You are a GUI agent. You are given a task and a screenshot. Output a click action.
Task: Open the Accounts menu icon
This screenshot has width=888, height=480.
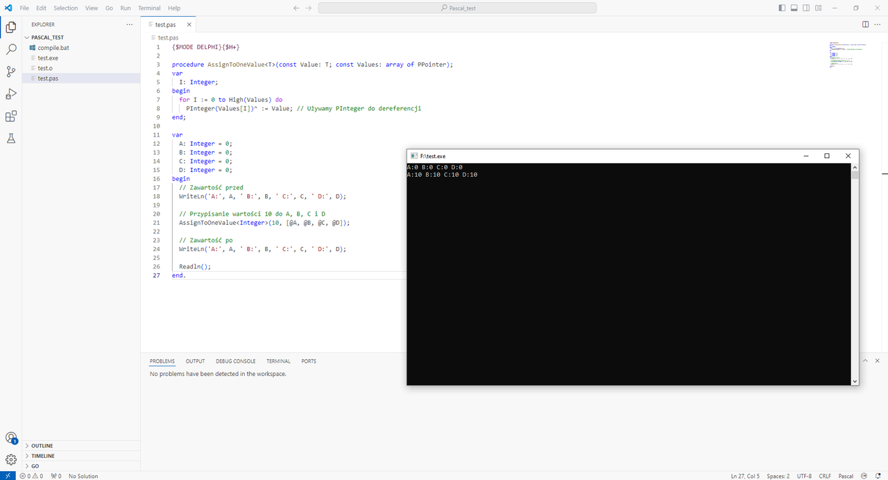pyautogui.click(x=11, y=438)
